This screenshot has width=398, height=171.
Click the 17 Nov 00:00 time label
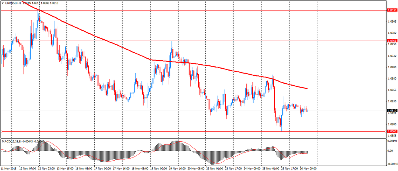pos(102,168)
